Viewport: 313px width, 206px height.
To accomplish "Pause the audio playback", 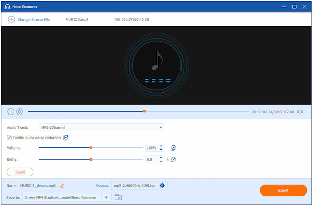I will [10, 111].
